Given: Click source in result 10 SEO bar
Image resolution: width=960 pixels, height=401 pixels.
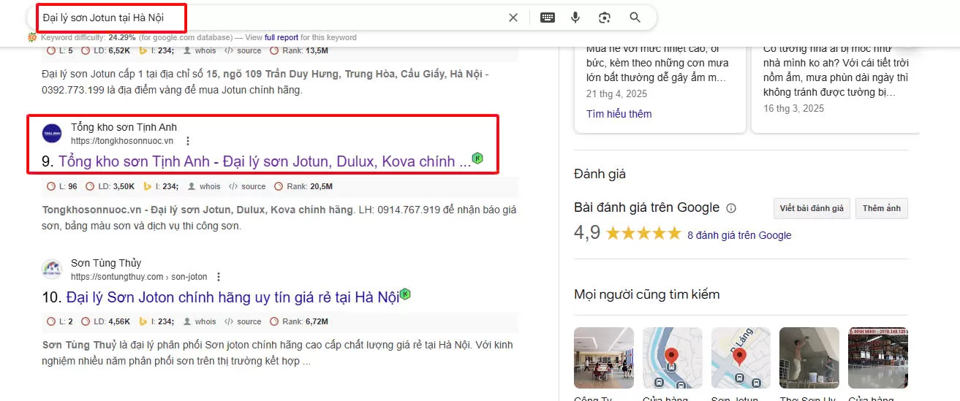Looking at the screenshot, I should pos(243,321).
